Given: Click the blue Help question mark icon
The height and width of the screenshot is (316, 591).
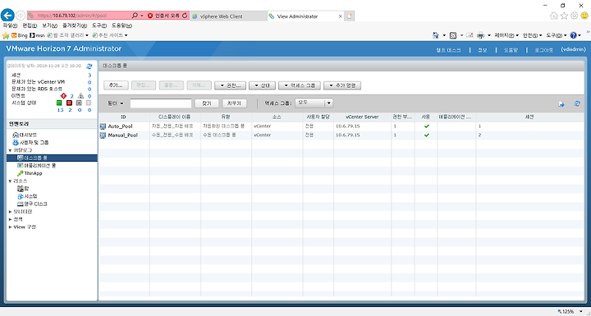Looking at the screenshot, I should point(573,35).
